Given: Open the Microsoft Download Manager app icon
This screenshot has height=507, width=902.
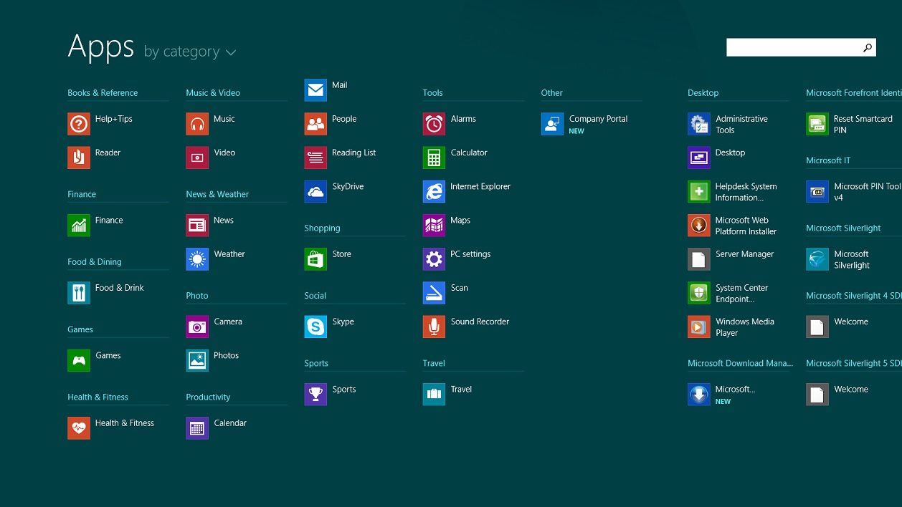Looking at the screenshot, I should click(699, 395).
